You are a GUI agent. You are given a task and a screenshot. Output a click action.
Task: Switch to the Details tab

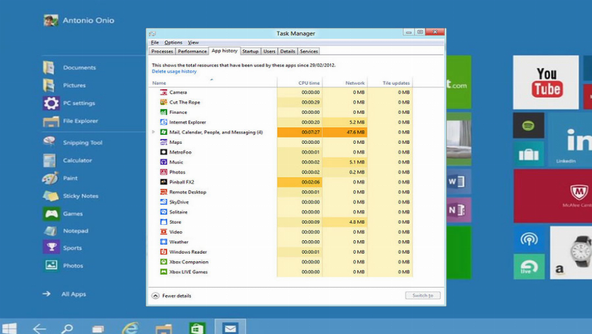[288, 51]
